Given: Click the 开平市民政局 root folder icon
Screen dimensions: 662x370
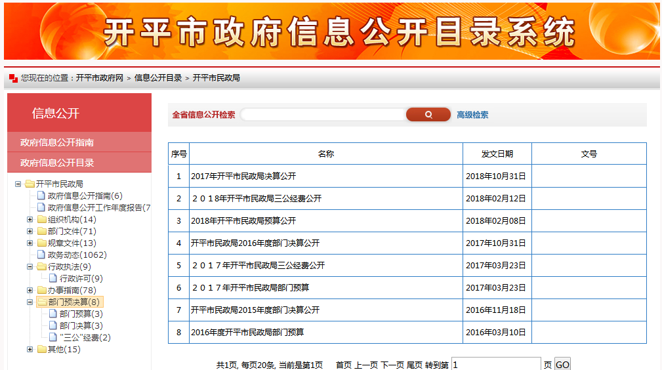Looking at the screenshot, I should [30, 184].
